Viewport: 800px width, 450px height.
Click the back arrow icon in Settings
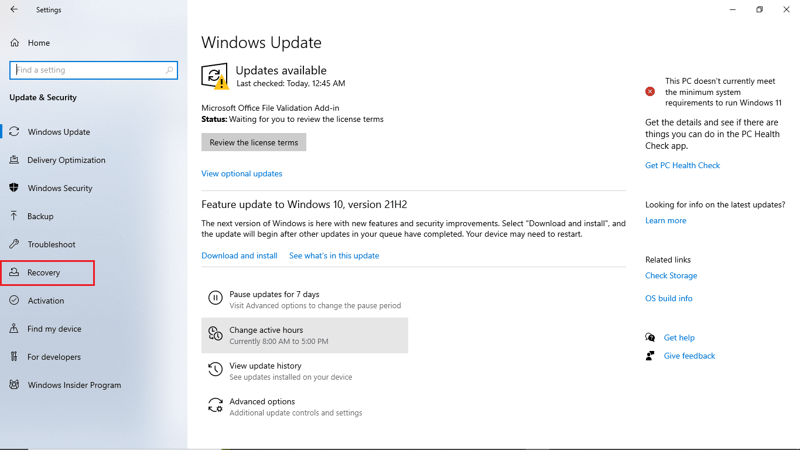[14, 9]
